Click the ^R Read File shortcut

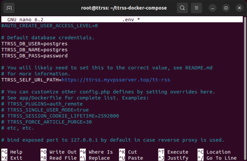pyautogui.click(x=59, y=158)
